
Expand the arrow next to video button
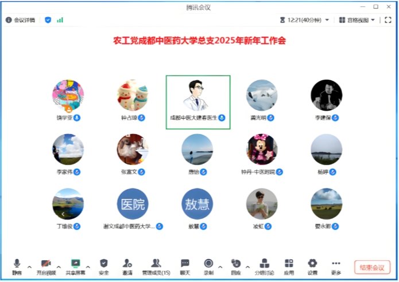click(59, 267)
